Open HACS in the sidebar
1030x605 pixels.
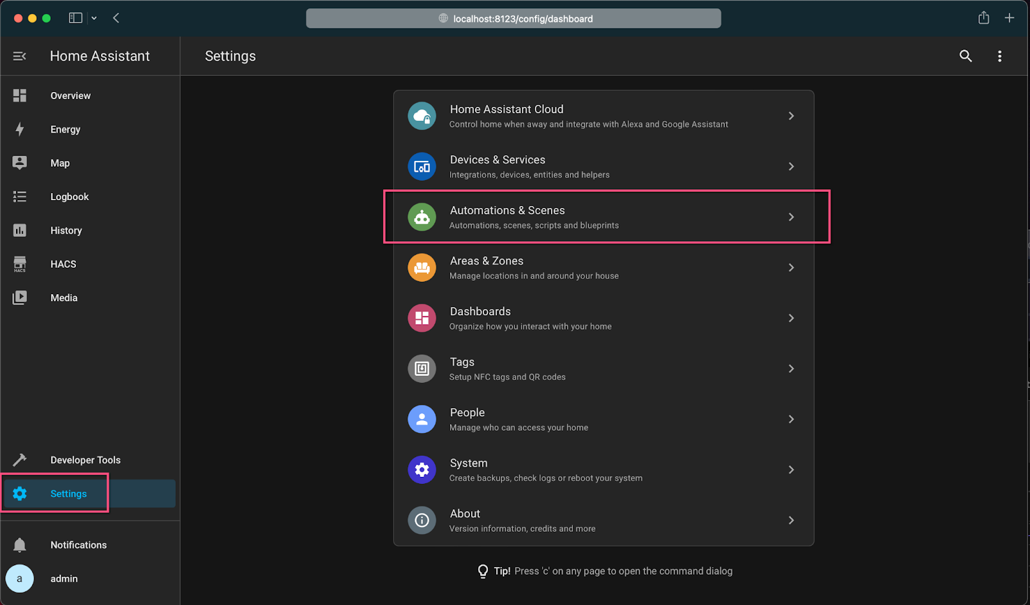click(x=63, y=265)
